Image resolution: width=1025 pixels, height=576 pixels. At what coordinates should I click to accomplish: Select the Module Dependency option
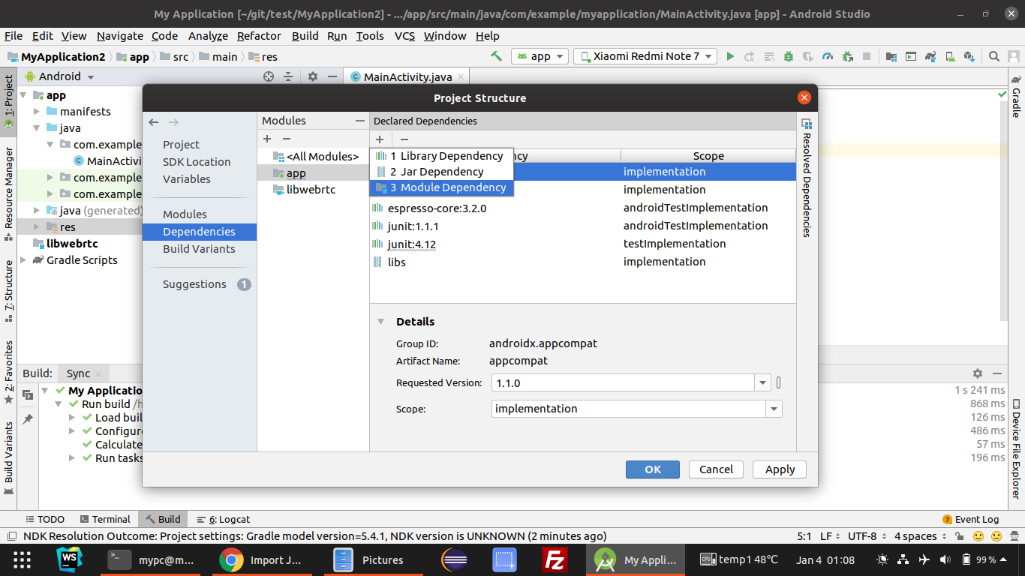tap(448, 187)
